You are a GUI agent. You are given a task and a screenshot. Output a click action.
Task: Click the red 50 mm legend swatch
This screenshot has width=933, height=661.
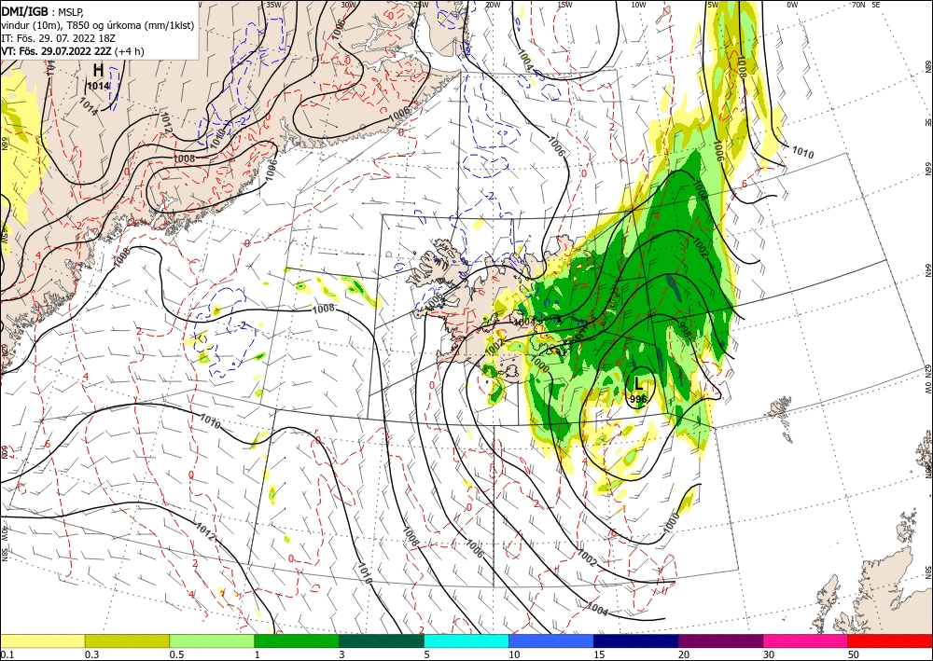pyautogui.click(x=890, y=640)
